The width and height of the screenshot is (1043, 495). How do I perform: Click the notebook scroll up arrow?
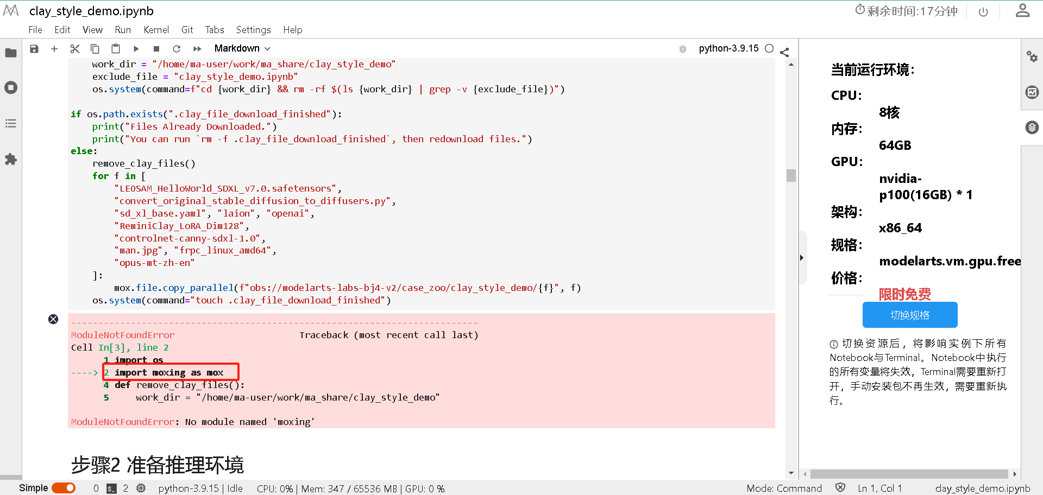791,65
